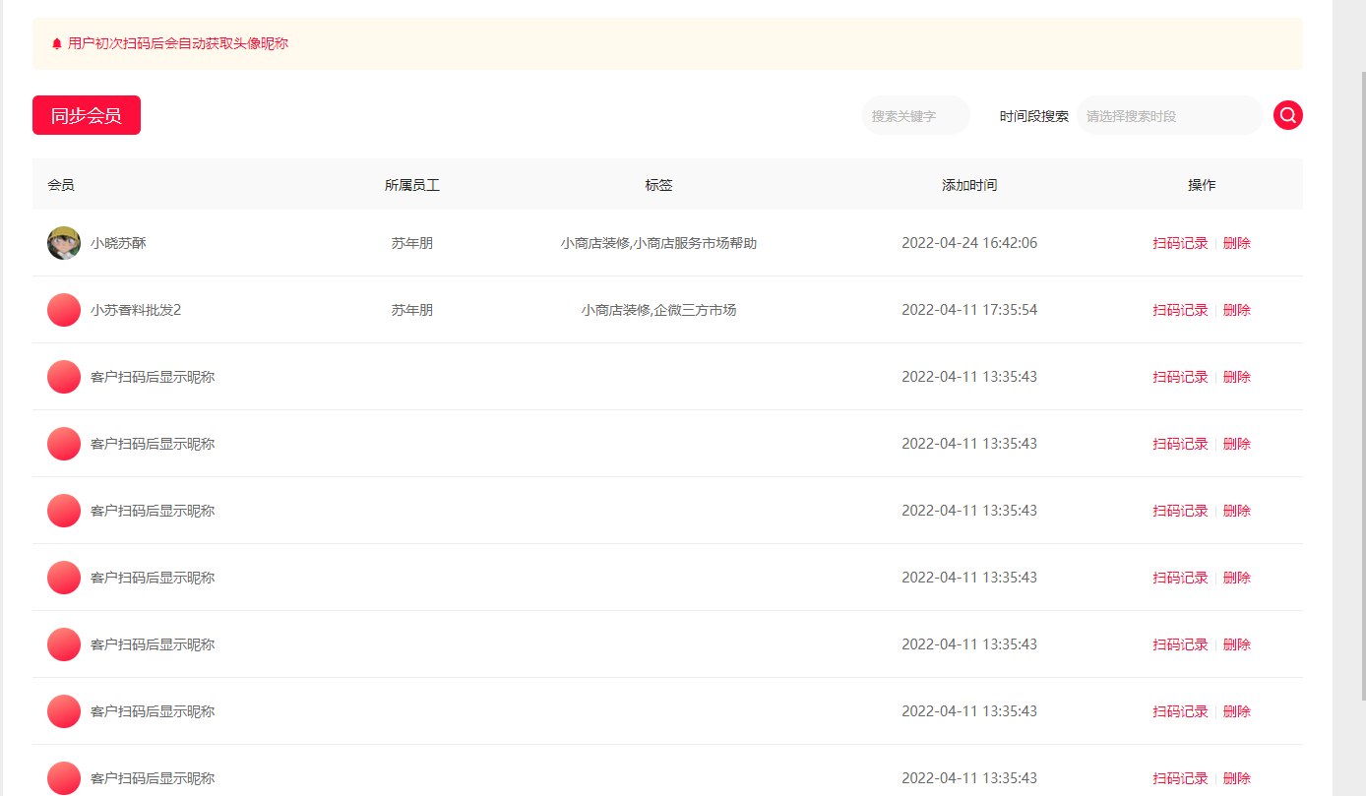The image size is (1366, 796).
Task: Click timestamp 2022-04-24 16:42:06
Action: pyautogui.click(x=968, y=243)
